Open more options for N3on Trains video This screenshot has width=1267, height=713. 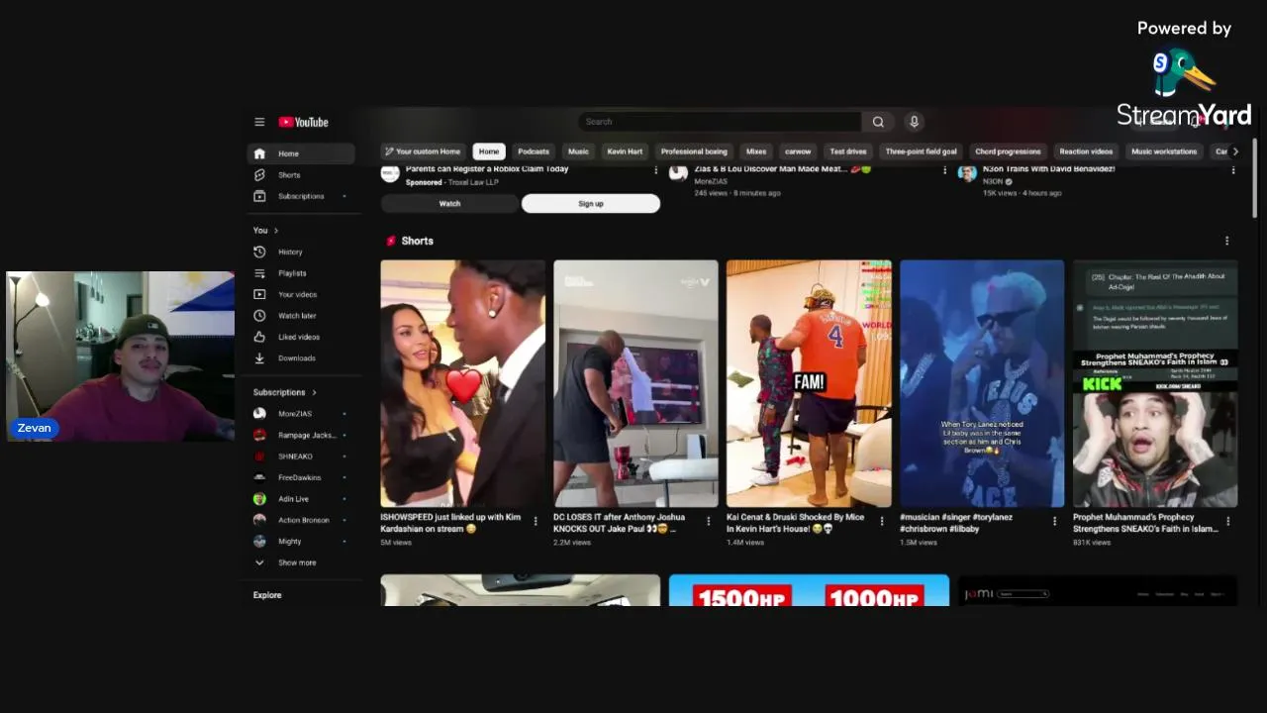(x=1233, y=170)
